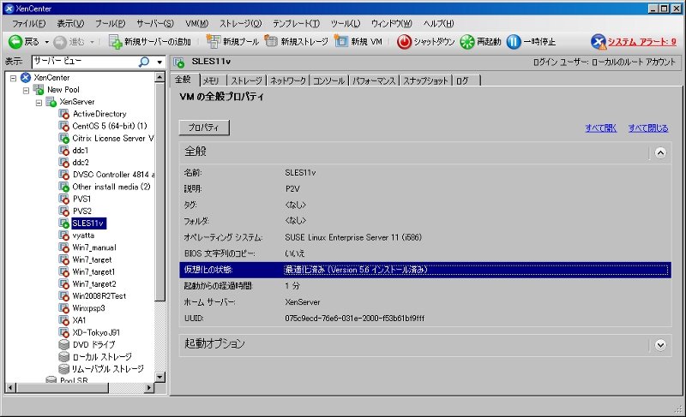
Task: Click the tree horizontal scrollbar right arrow
Action: click(x=149, y=387)
